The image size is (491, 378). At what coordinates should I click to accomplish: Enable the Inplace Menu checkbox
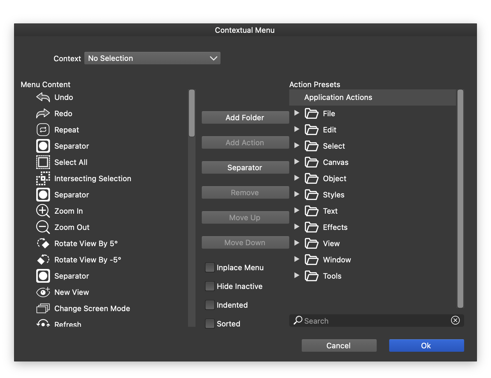click(210, 268)
